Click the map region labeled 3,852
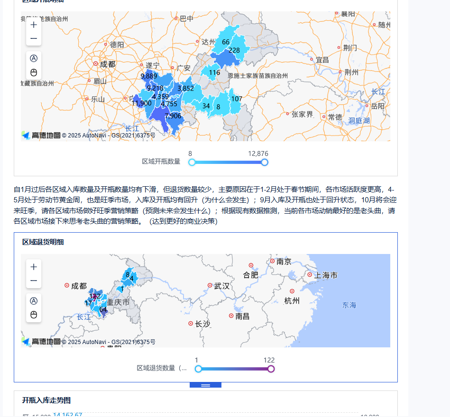The image size is (450, 417). point(185,89)
